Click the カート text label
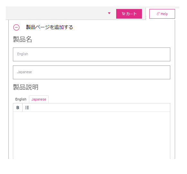The width and height of the screenshot is (187, 174). pos(131,14)
